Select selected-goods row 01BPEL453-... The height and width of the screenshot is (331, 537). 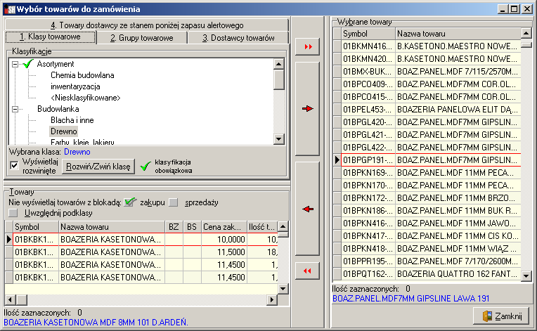[x=427, y=110]
